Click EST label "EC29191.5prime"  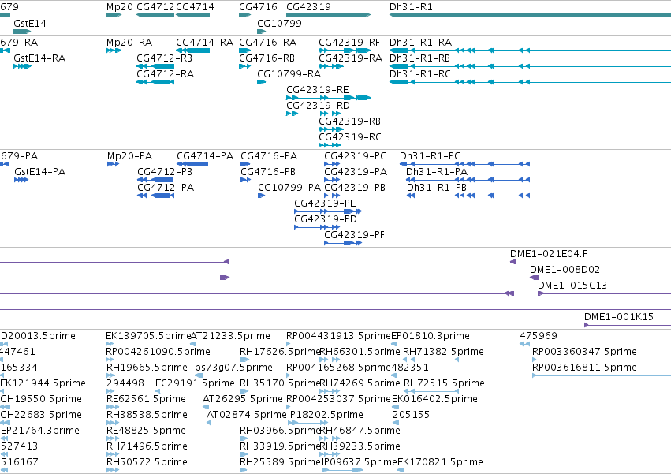(x=195, y=383)
